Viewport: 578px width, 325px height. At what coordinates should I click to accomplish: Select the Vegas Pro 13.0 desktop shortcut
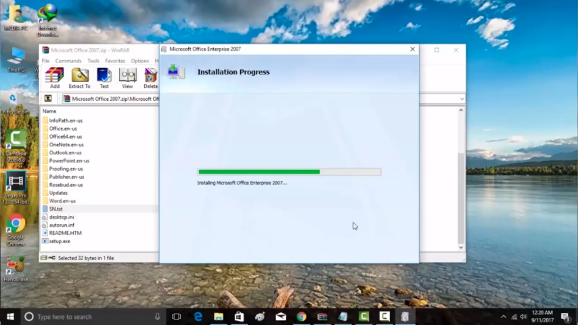click(x=16, y=188)
